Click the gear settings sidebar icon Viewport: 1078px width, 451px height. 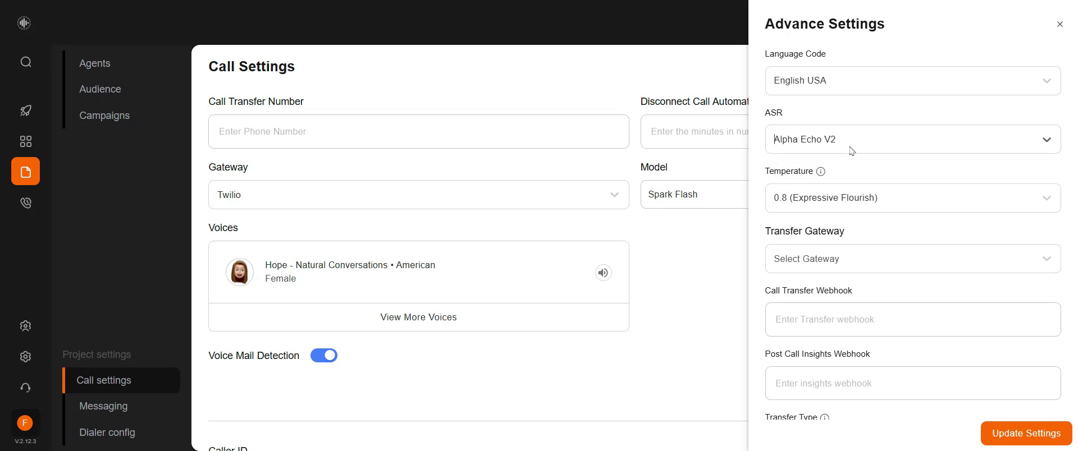pos(26,357)
